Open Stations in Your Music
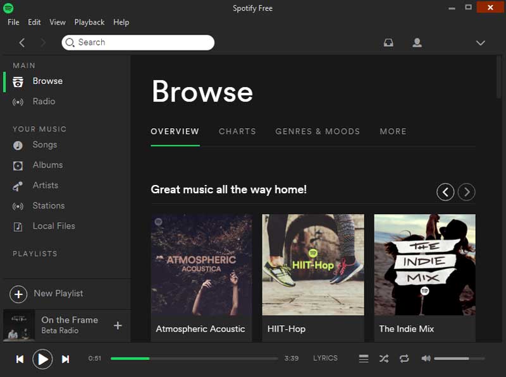 (x=49, y=206)
